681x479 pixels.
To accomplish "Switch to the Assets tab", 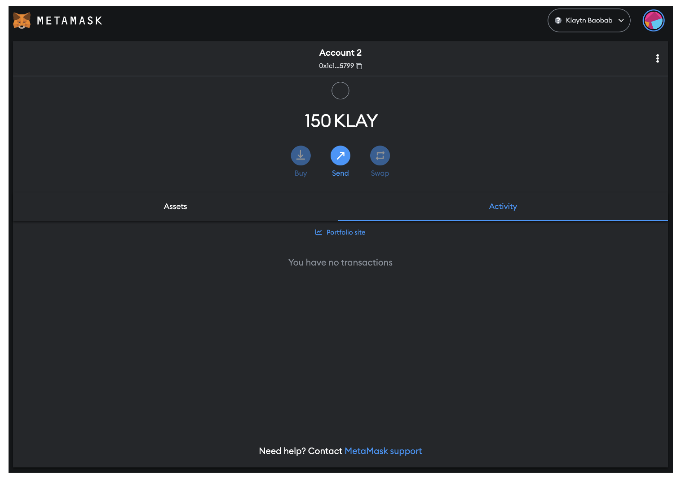I will pyautogui.click(x=176, y=207).
